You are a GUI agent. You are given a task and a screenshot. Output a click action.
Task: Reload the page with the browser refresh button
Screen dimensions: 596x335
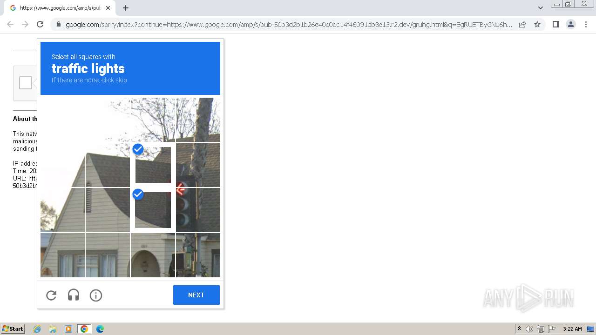tap(40, 24)
